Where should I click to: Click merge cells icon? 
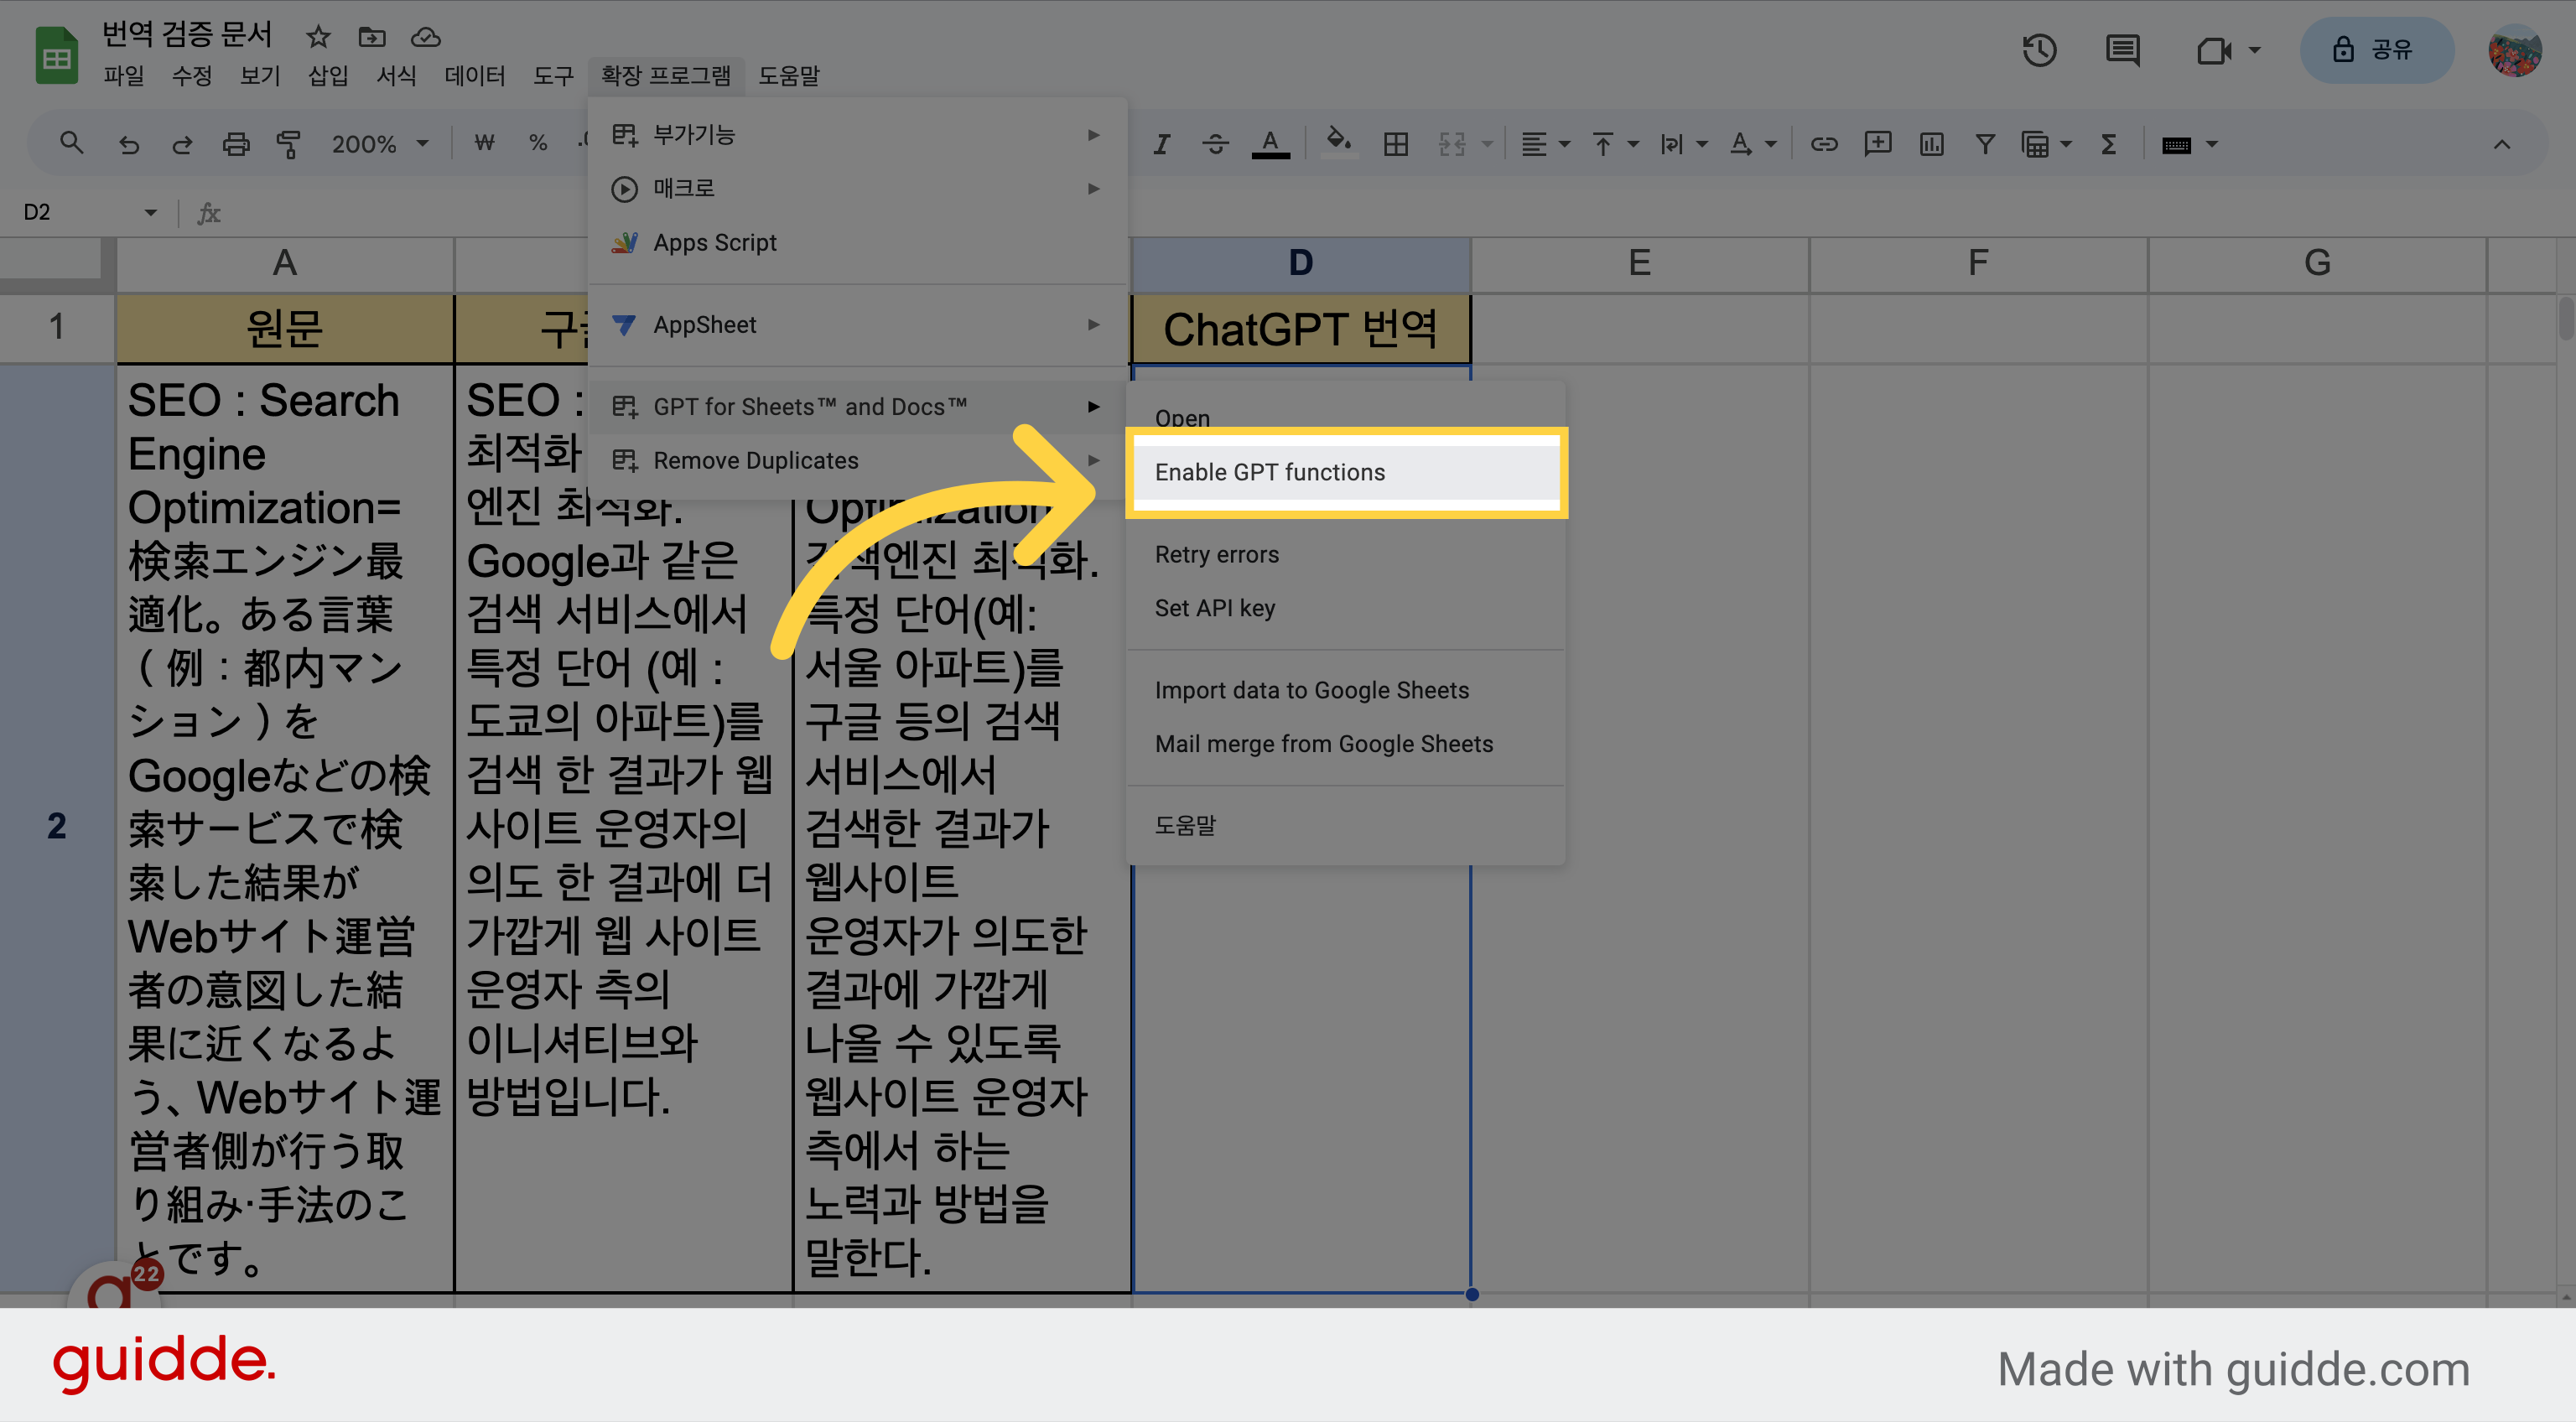1452,144
